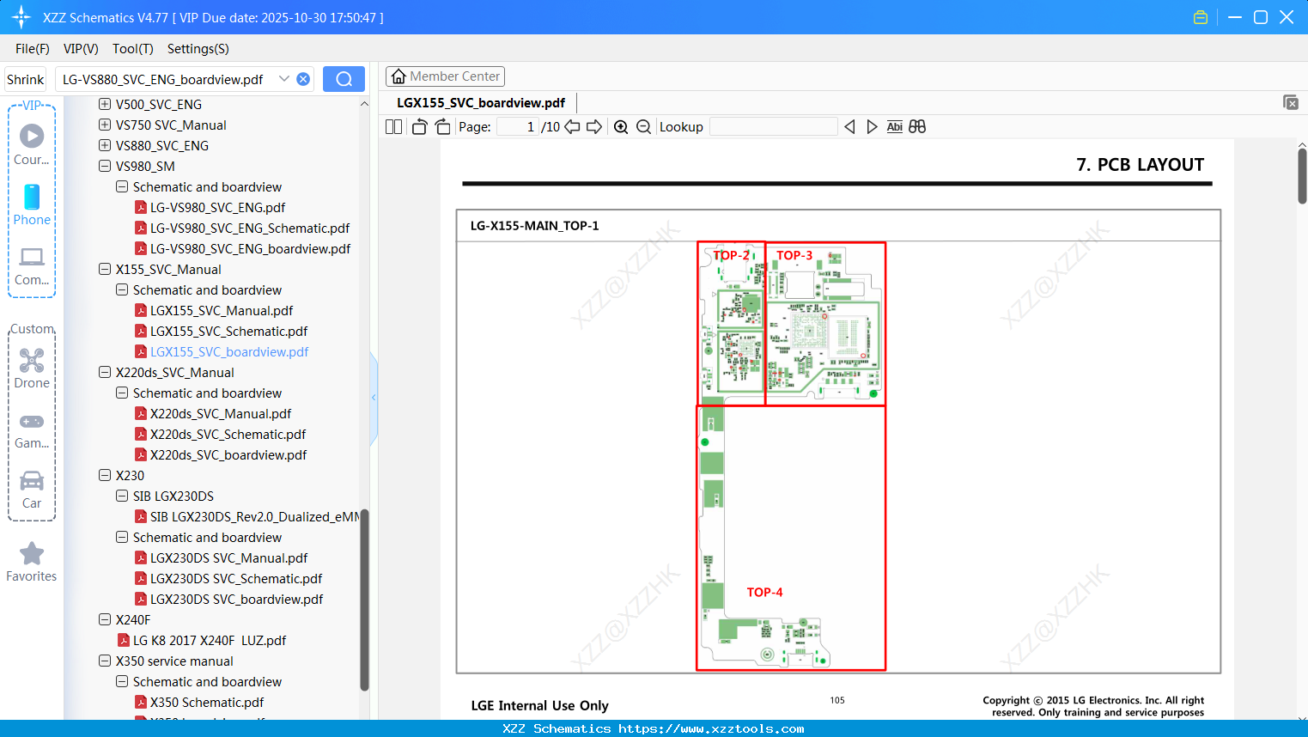This screenshot has width=1308, height=737.
Task: Open X220ds_SVC_Manual.pdf
Action: (221, 413)
